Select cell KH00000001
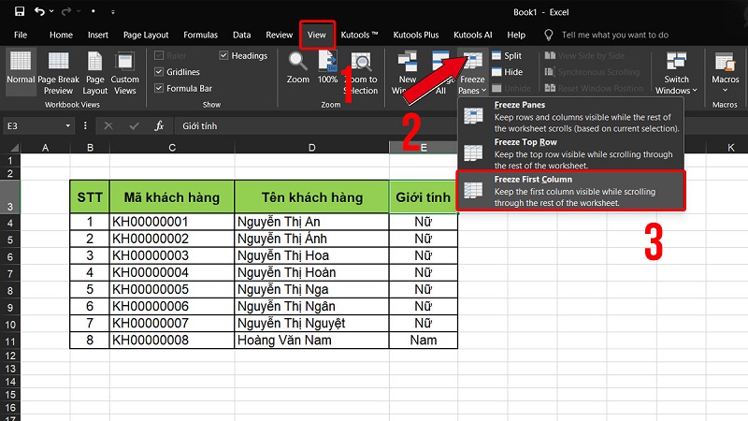Viewport: 748px width, 421px height. point(172,222)
